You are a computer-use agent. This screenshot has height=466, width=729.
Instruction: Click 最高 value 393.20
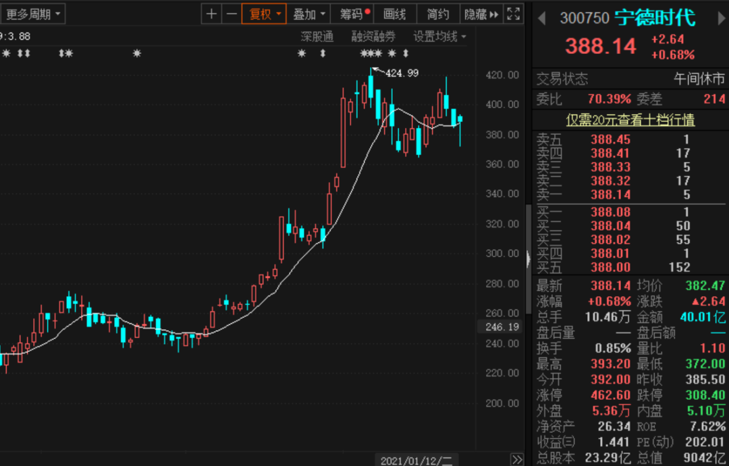(x=610, y=363)
